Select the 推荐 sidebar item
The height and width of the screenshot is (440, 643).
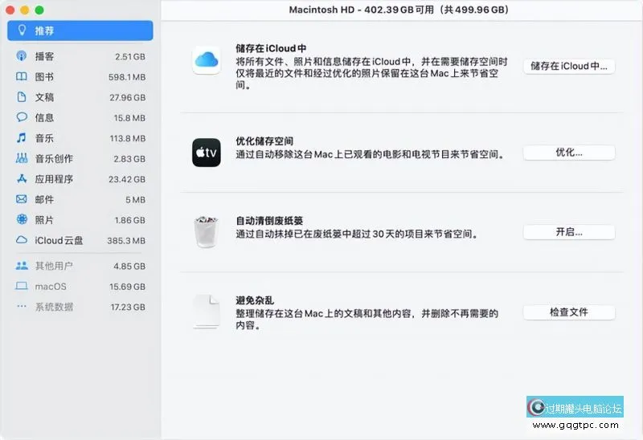pyautogui.click(x=80, y=31)
